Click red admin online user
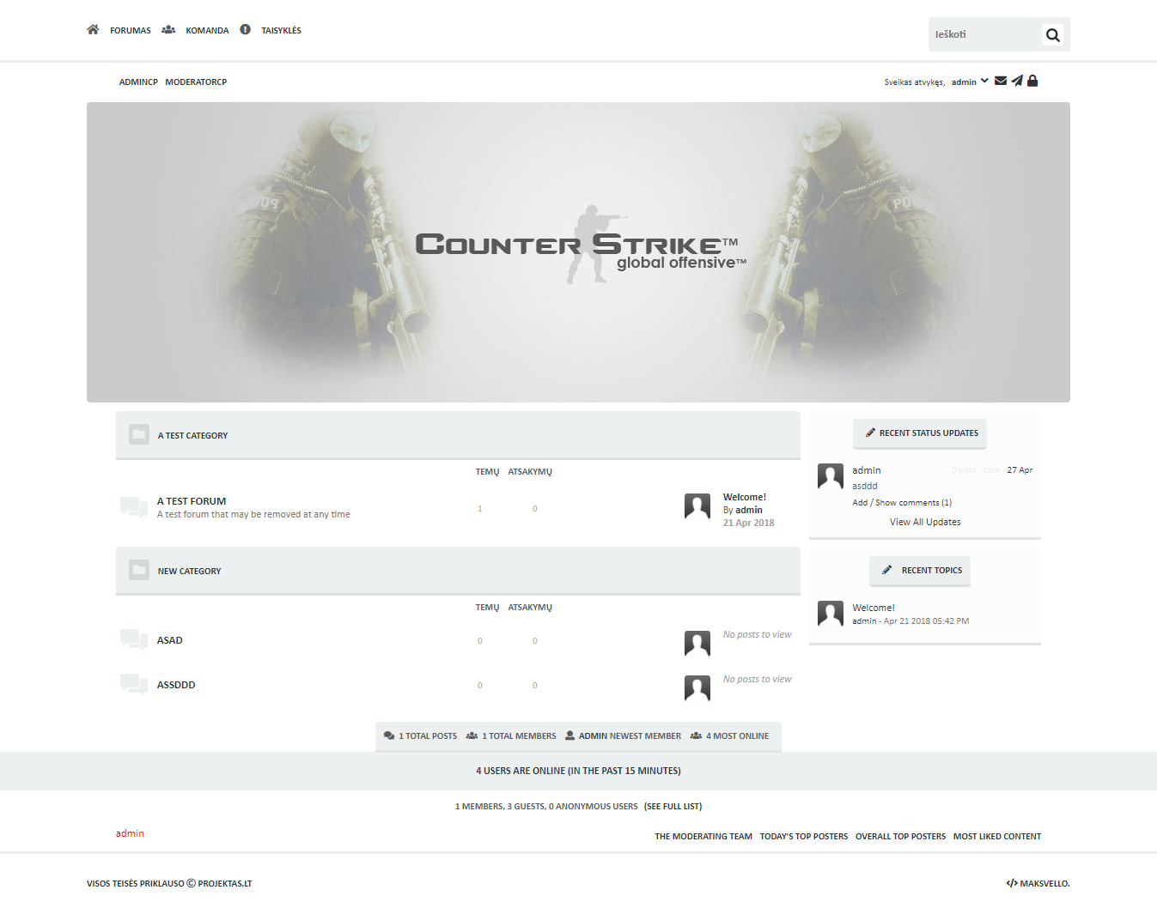 (x=130, y=833)
